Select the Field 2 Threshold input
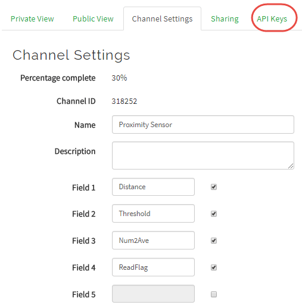The width and height of the screenshot is (302, 308). (153, 214)
